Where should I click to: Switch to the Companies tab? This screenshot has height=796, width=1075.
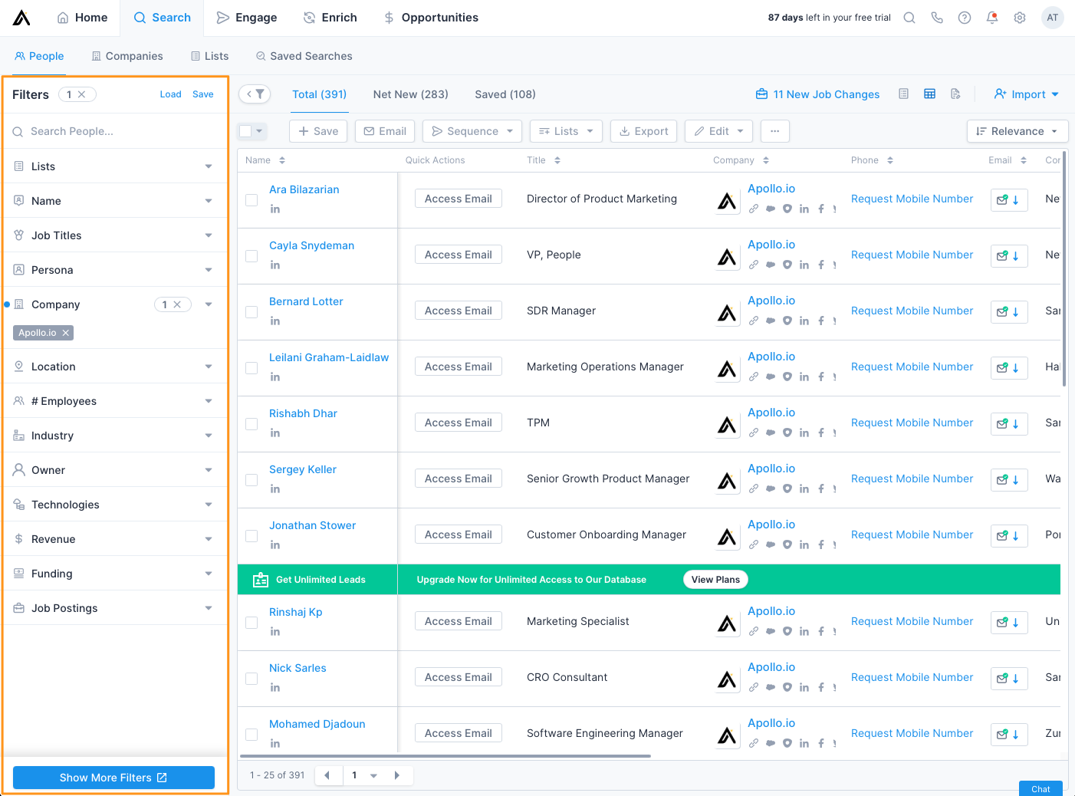(x=127, y=56)
